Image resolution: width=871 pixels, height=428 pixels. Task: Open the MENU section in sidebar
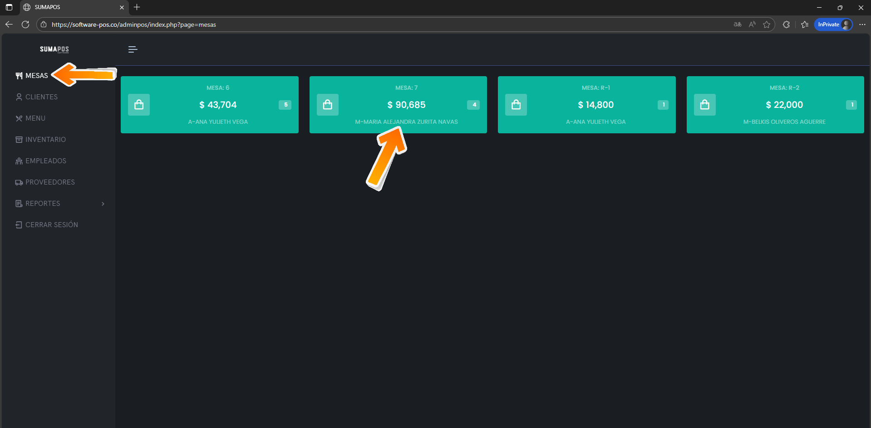[x=35, y=118]
